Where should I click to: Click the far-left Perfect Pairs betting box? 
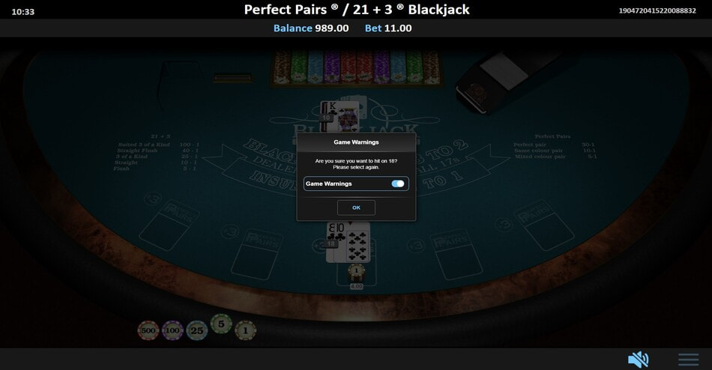point(169,225)
